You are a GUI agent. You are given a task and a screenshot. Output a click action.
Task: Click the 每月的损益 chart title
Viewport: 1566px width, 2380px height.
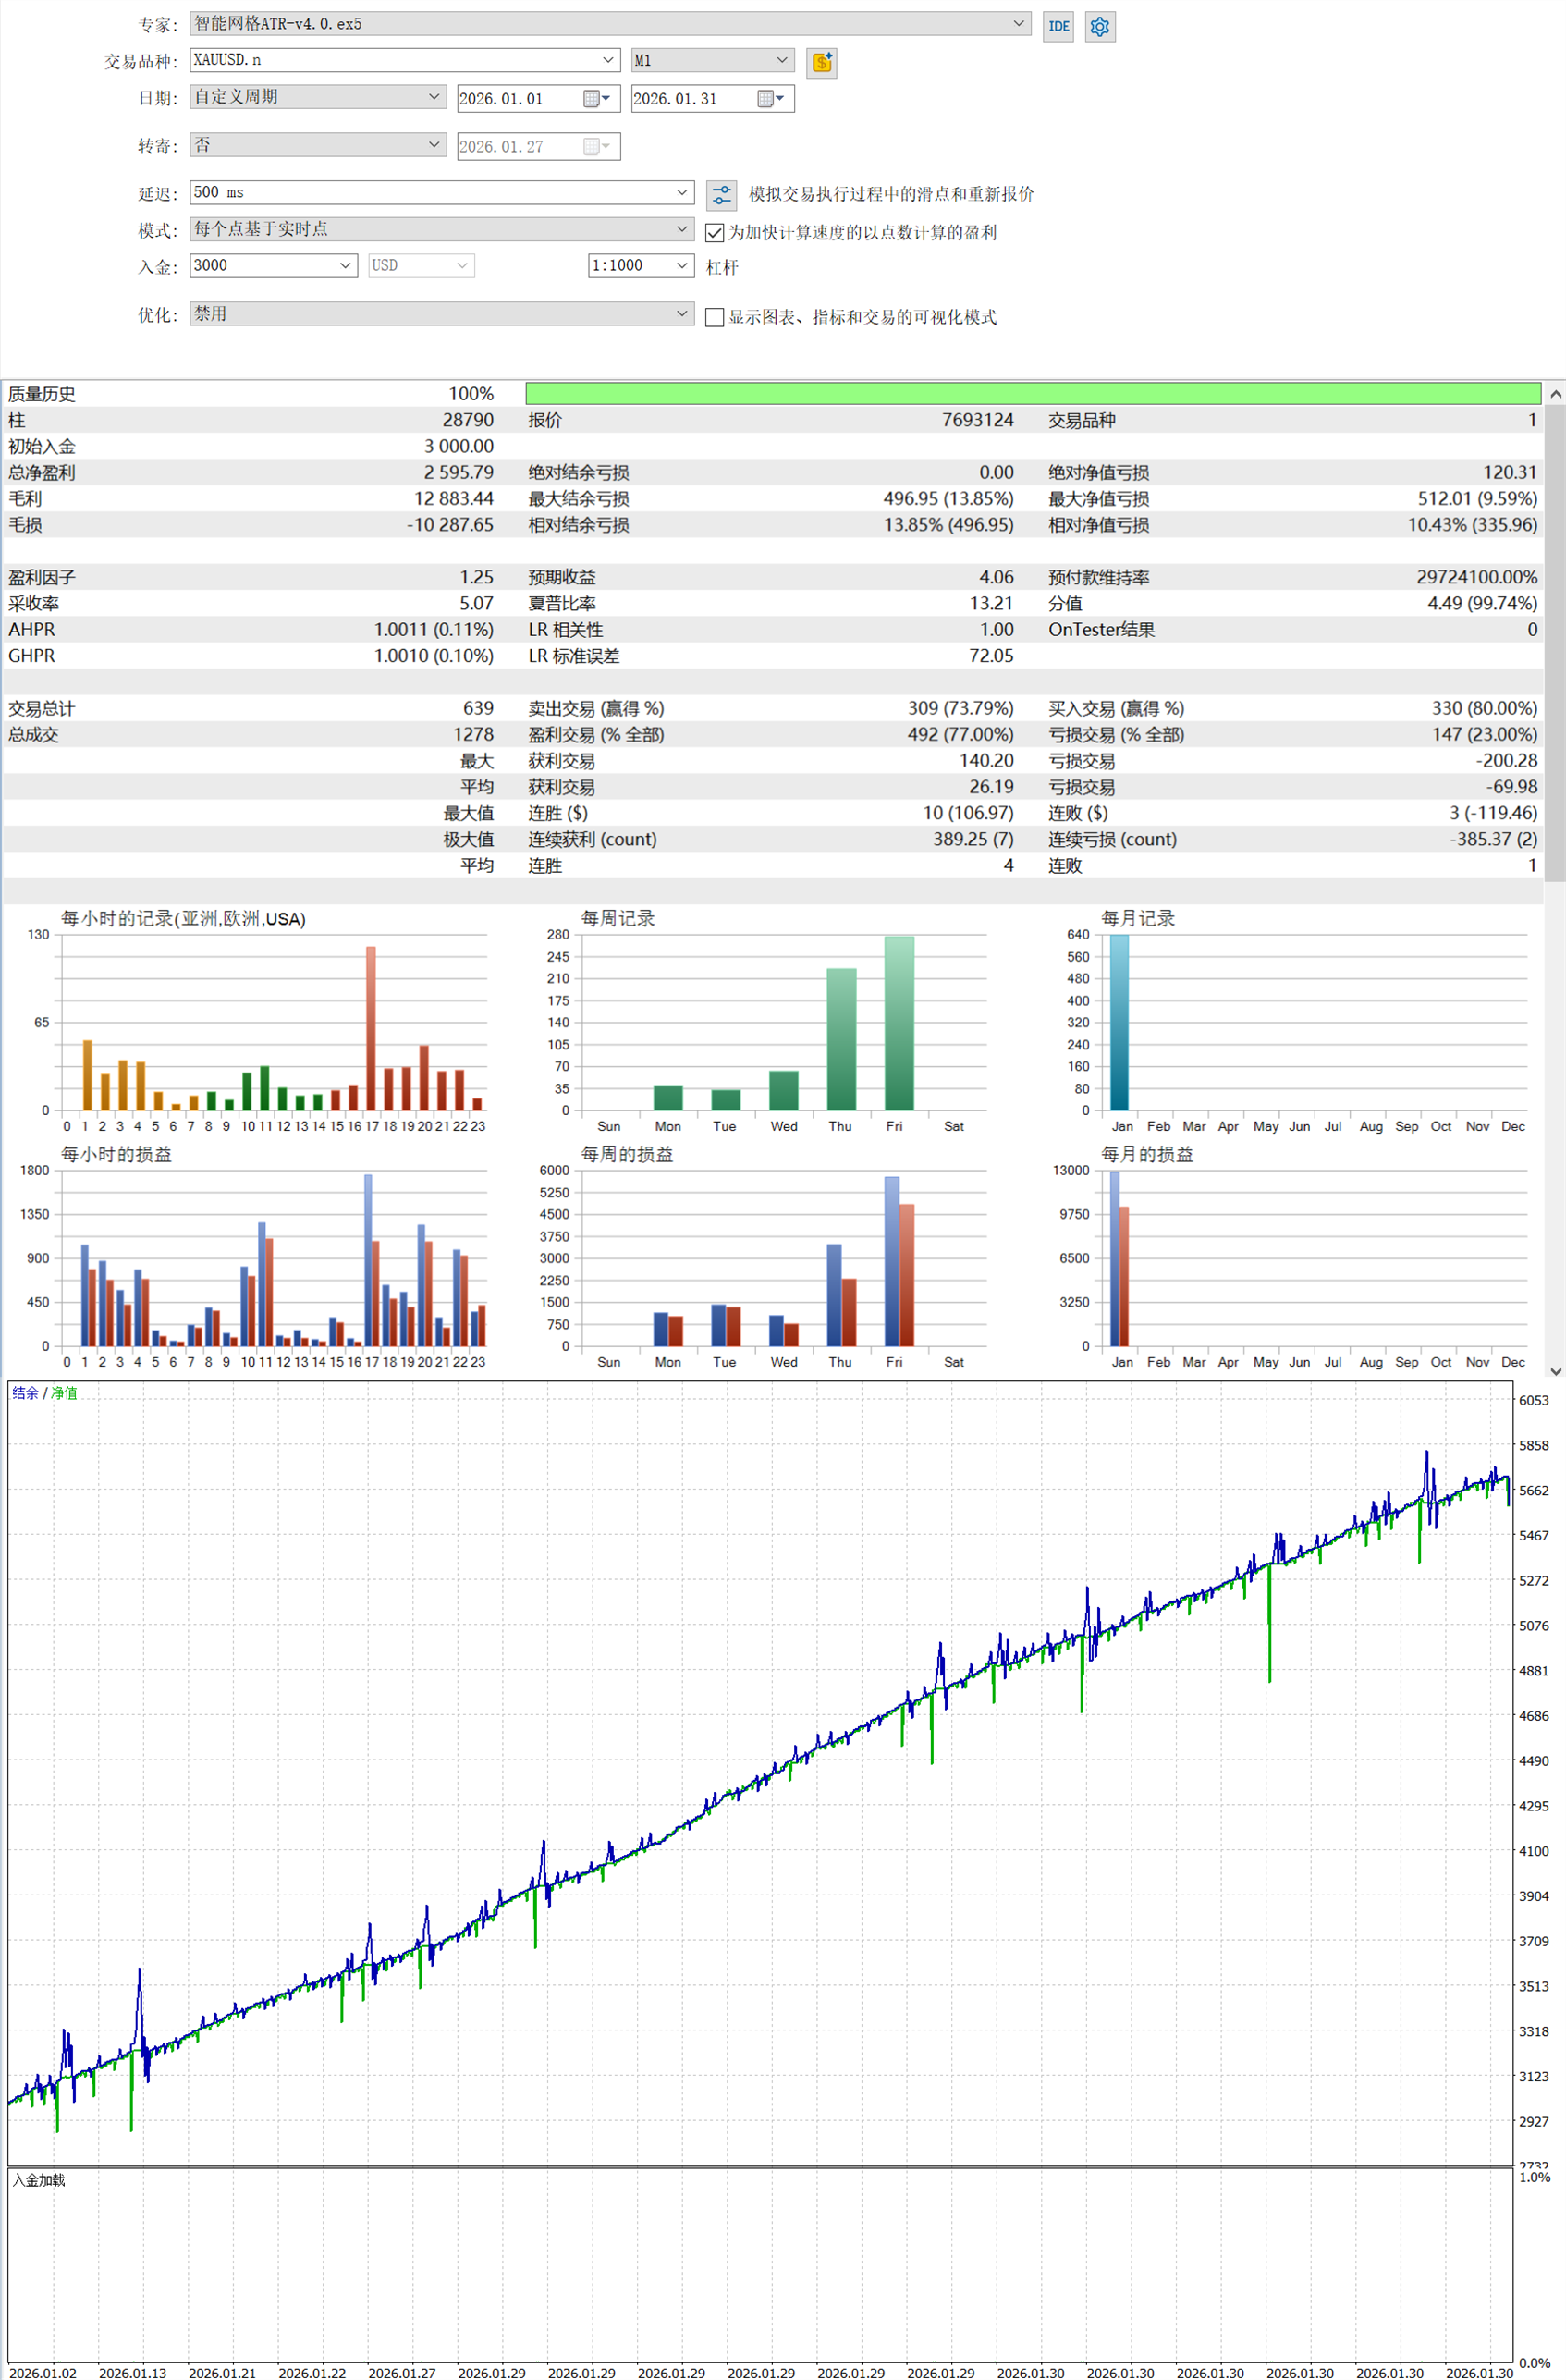tap(1147, 1154)
